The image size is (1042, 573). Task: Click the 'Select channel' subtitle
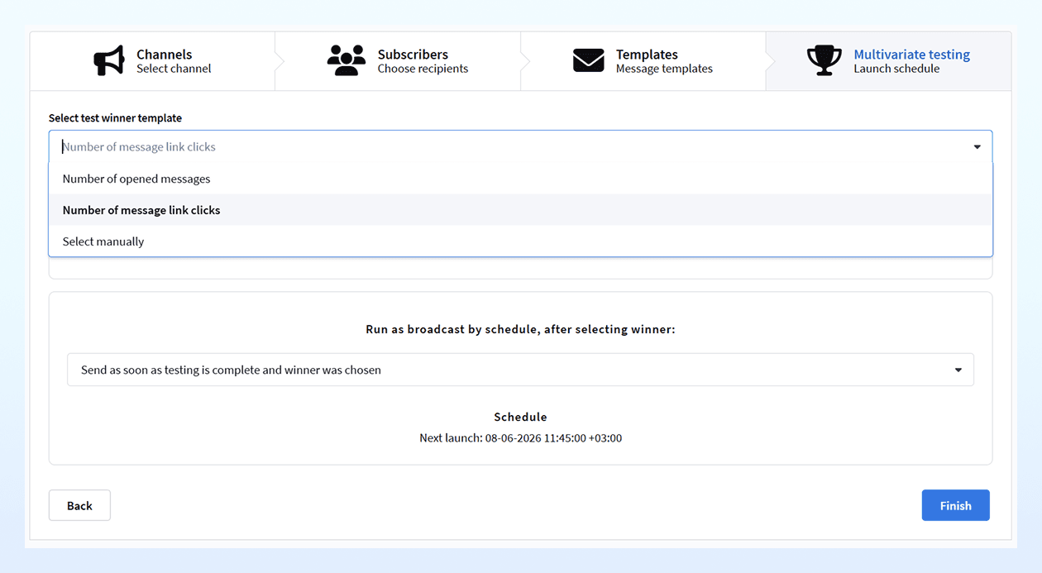pos(174,69)
